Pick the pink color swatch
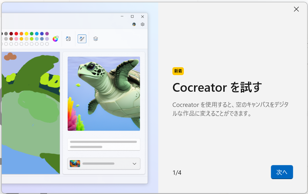The height and width of the screenshot is (194, 308). pos(16,39)
